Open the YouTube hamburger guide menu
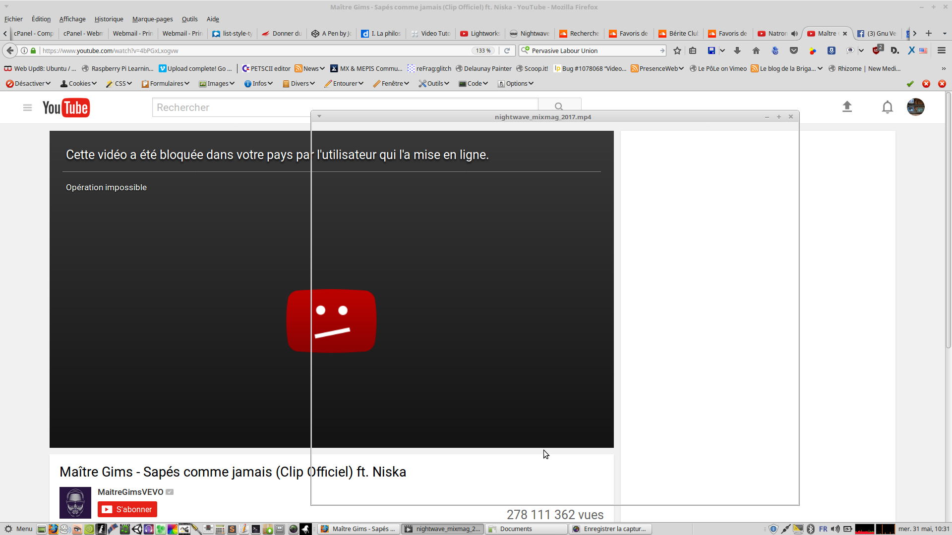The width and height of the screenshot is (952, 535). point(27,107)
